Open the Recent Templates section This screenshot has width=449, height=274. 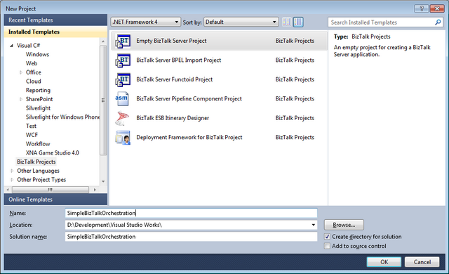click(x=55, y=20)
